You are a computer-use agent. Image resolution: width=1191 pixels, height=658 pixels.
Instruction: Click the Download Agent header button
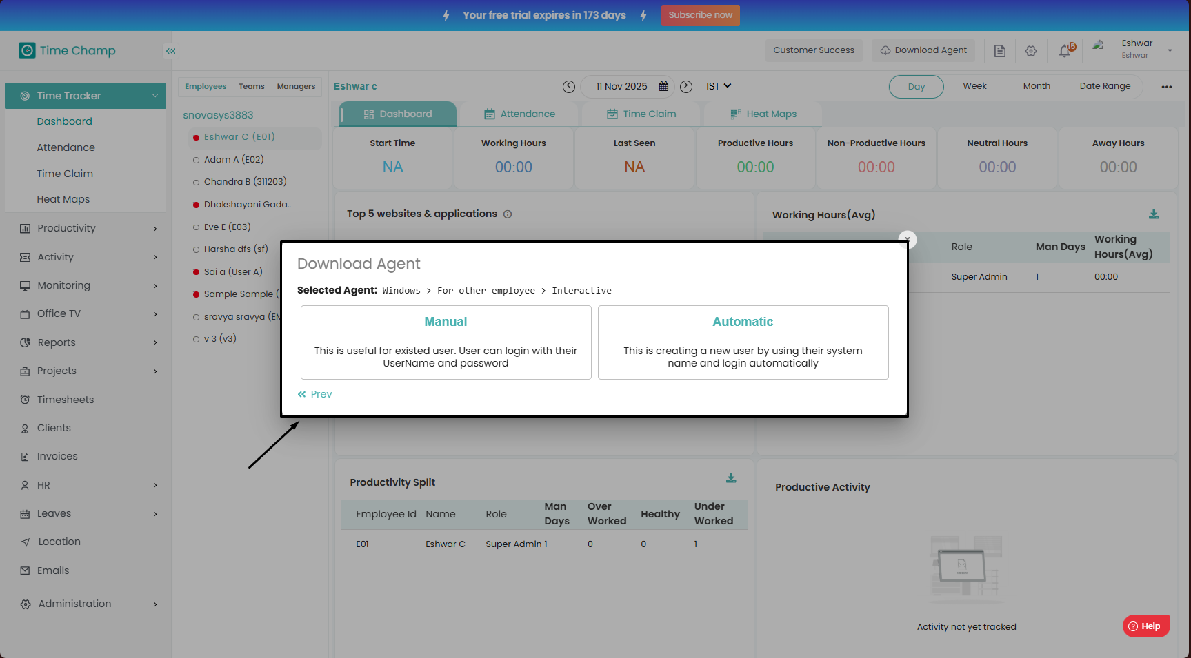pyautogui.click(x=924, y=50)
